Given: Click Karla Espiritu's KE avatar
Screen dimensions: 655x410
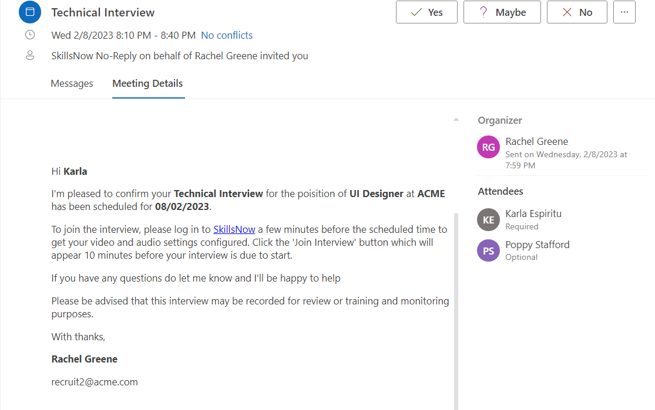Looking at the screenshot, I should coord(488,220).
